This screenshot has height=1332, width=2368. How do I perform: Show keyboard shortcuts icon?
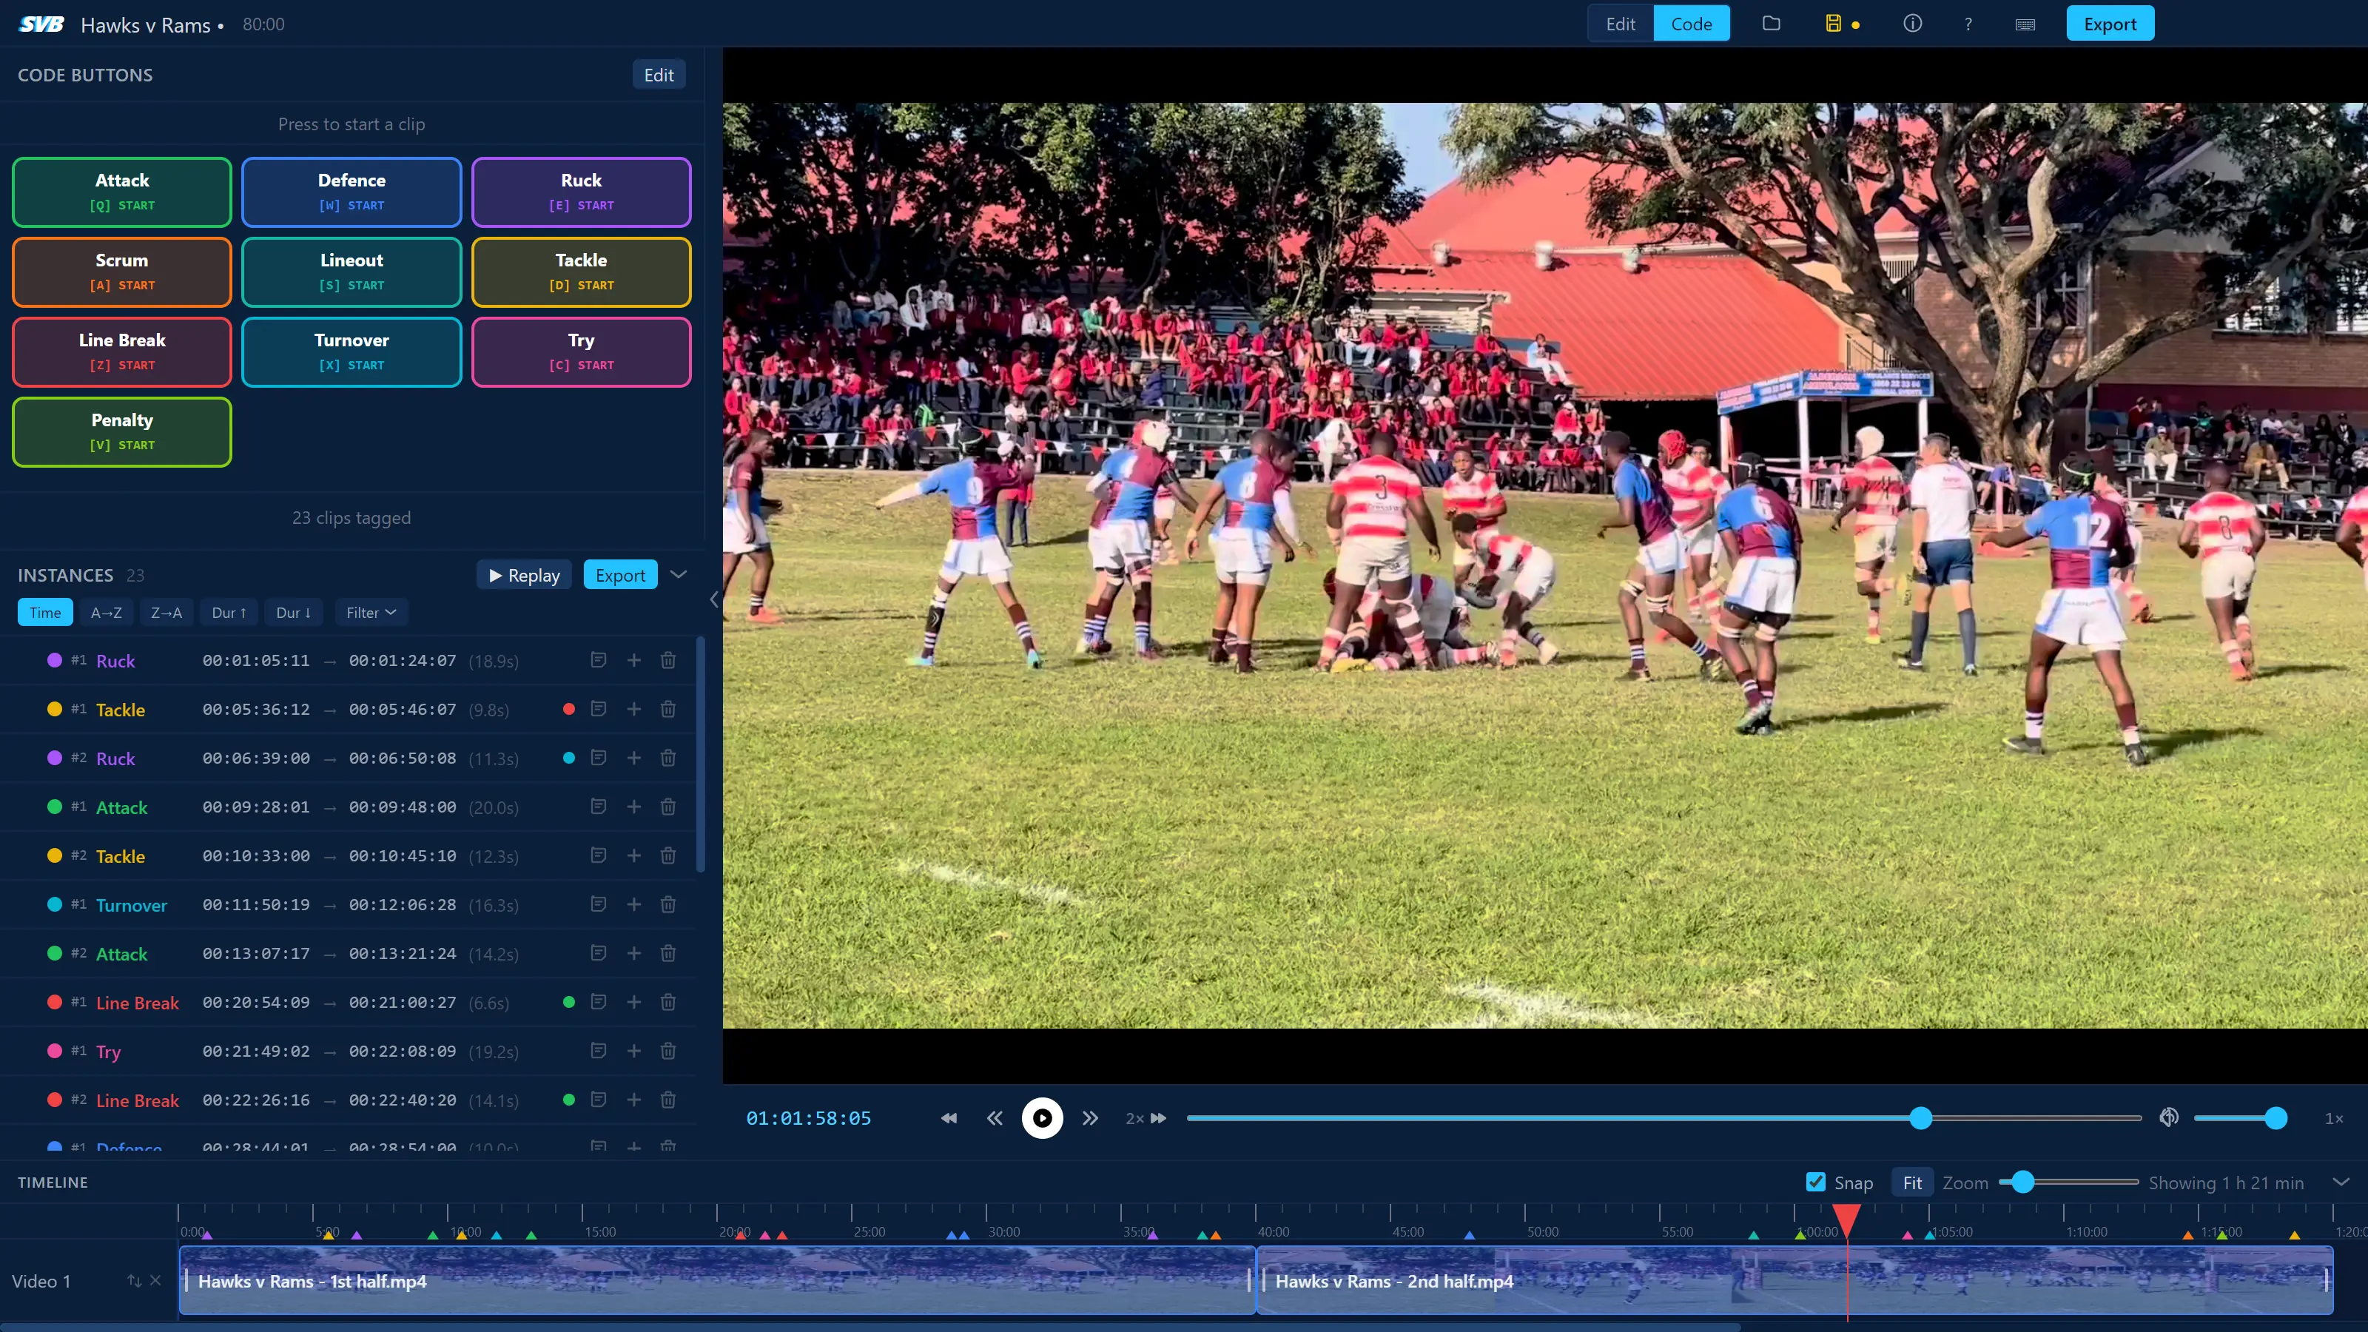click(x=2025, y=24)
